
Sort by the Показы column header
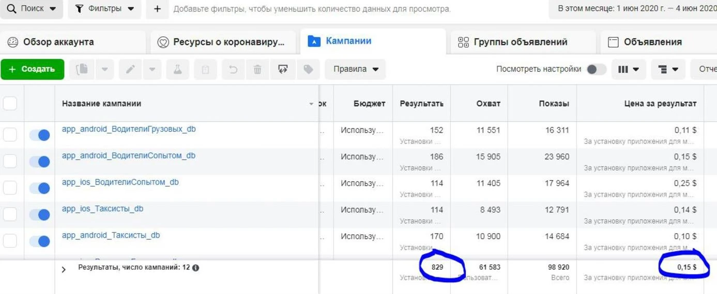tap(554, 103)
